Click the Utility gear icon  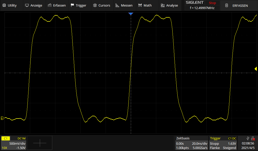click(x=4, y=6)
